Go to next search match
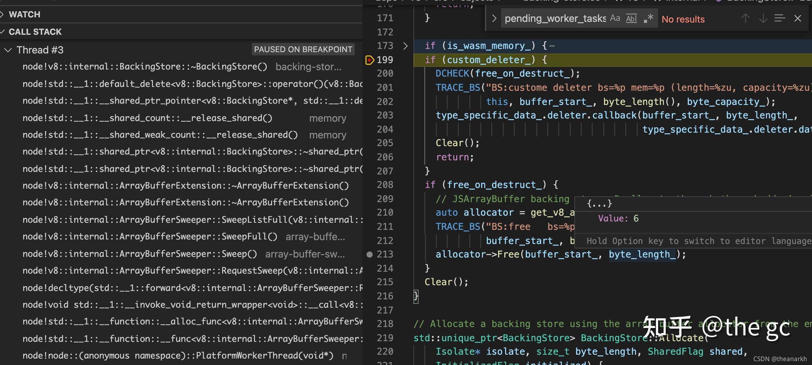812x365 pixels. click(763, 18)
